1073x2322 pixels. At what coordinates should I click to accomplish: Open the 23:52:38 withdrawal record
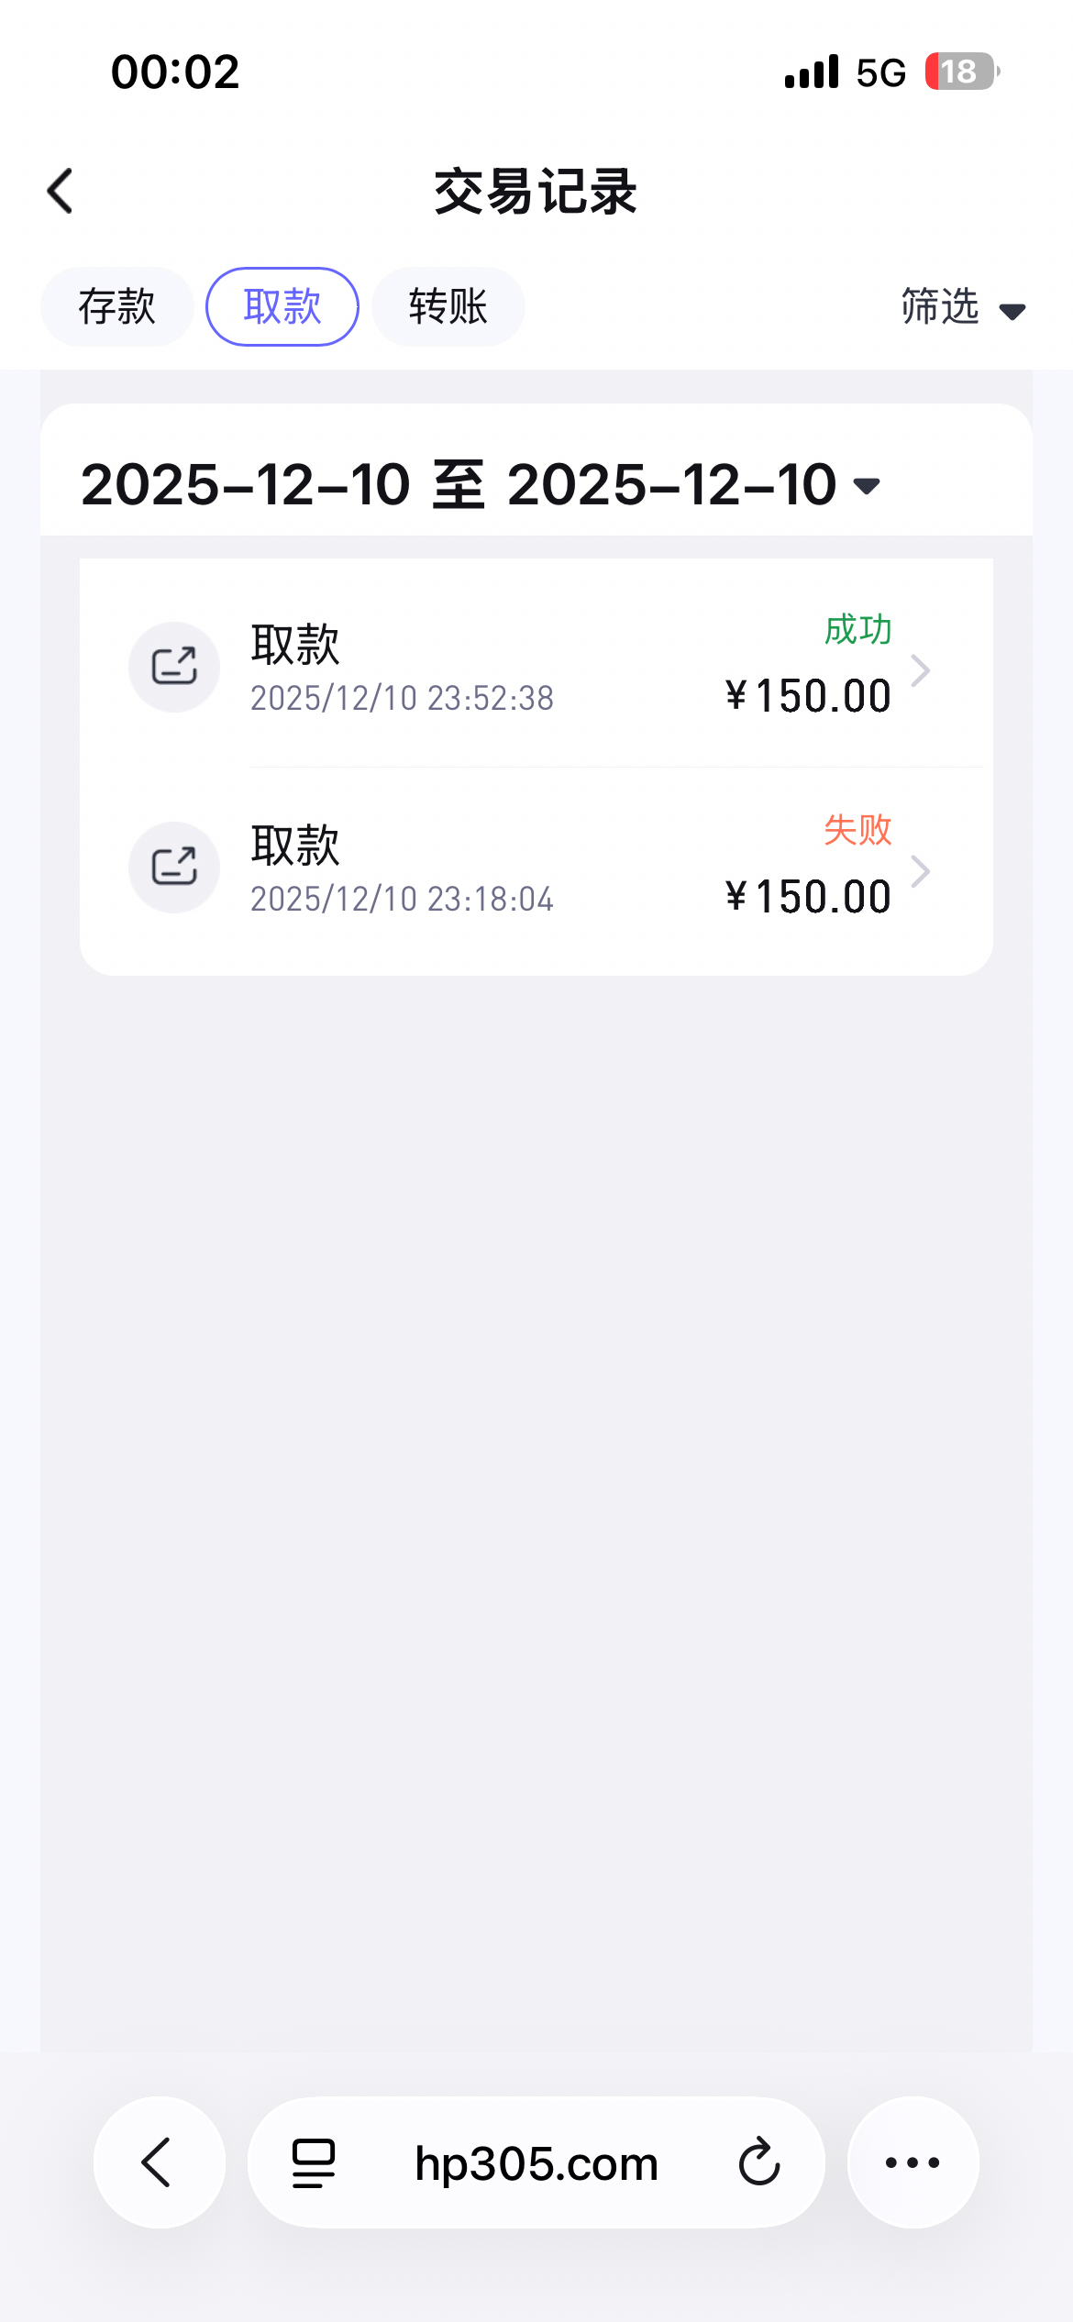(477, 669)
